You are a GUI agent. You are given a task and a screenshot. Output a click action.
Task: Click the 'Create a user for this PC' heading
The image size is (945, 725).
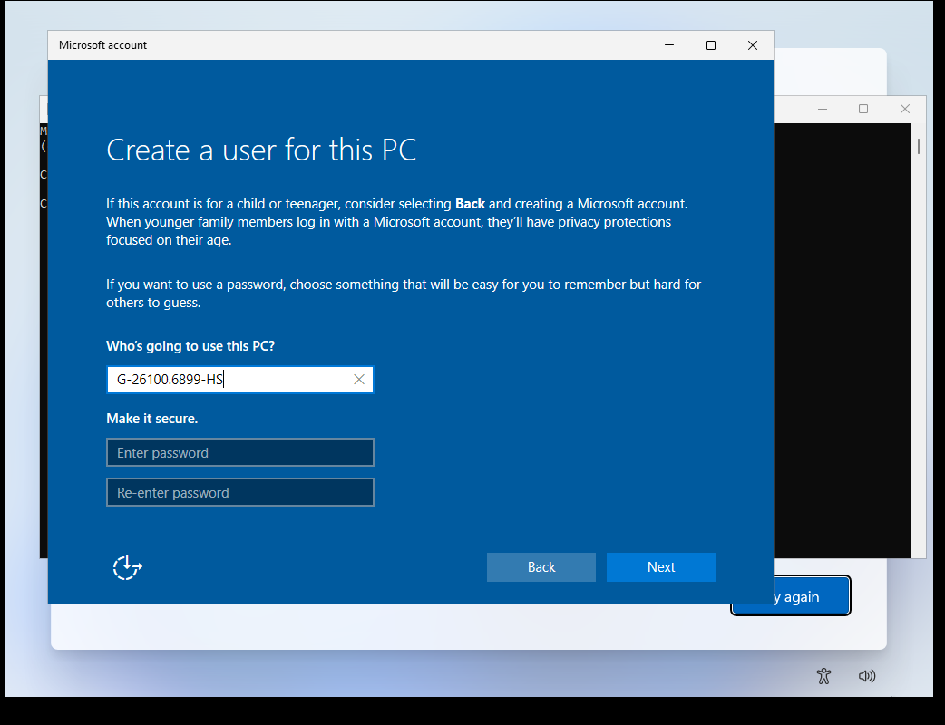coord(261,150)
